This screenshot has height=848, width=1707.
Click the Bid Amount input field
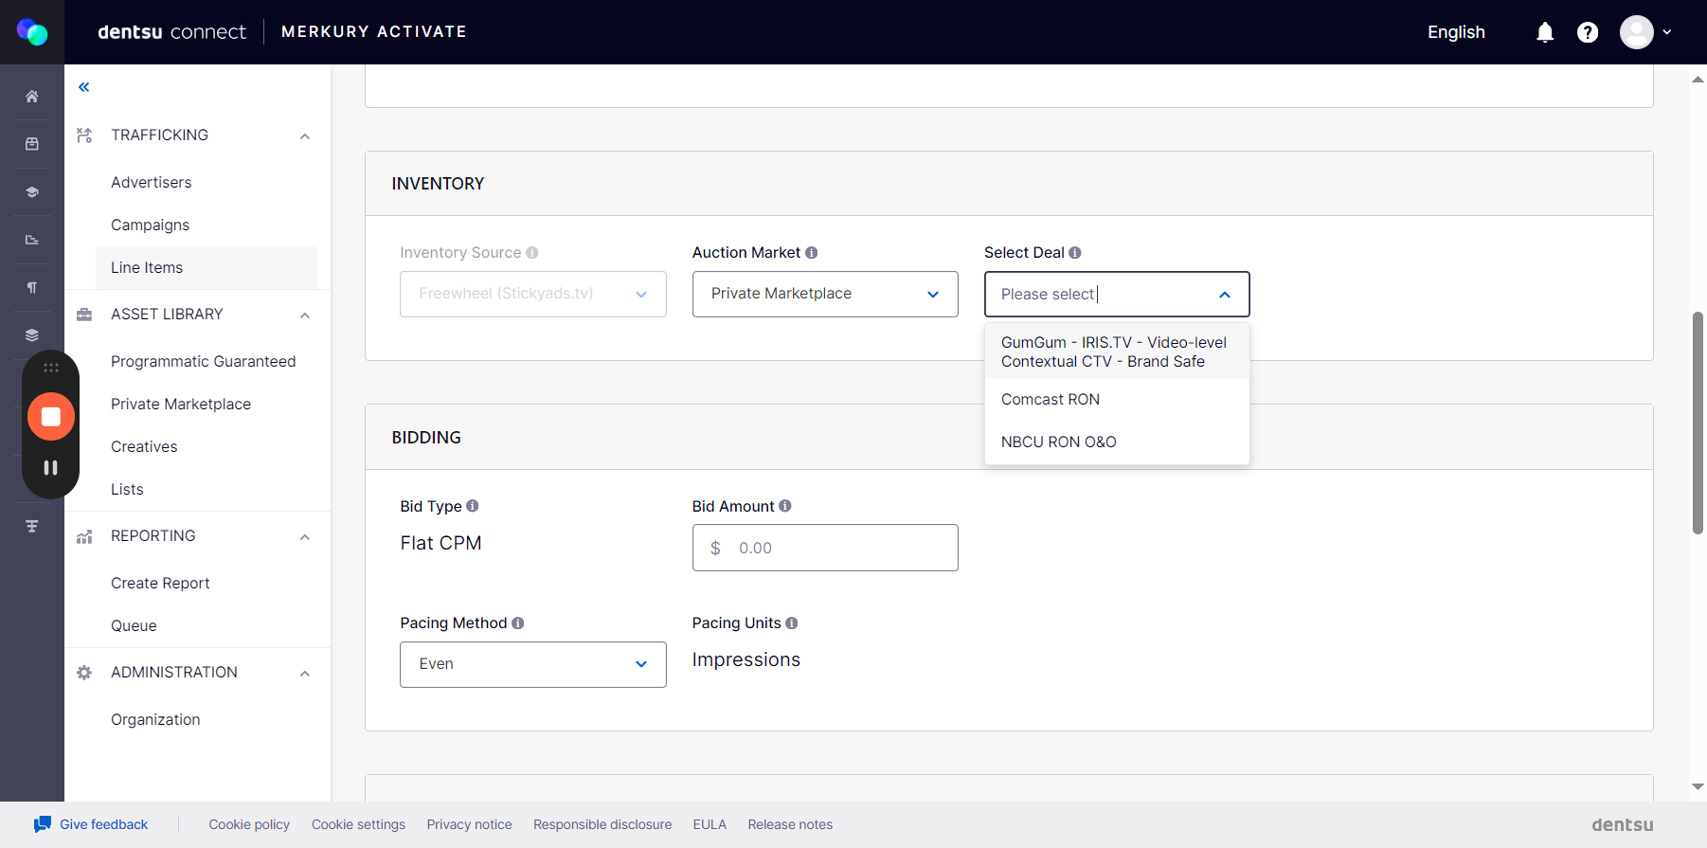(825, 548)
